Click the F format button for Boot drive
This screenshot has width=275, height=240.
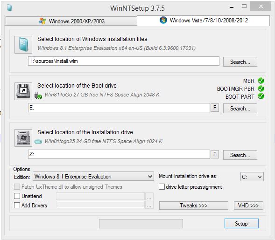[215, 108]
